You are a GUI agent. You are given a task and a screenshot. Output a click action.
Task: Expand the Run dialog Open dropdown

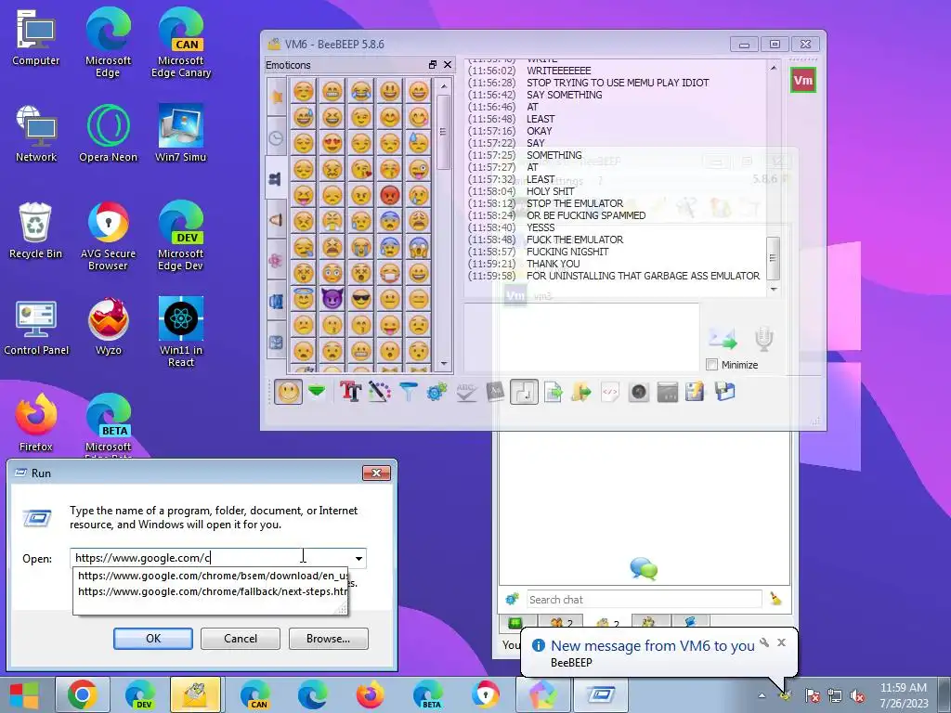tap(359, 558)
